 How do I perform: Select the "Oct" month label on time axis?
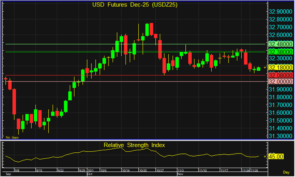click(x=89, y=174)
